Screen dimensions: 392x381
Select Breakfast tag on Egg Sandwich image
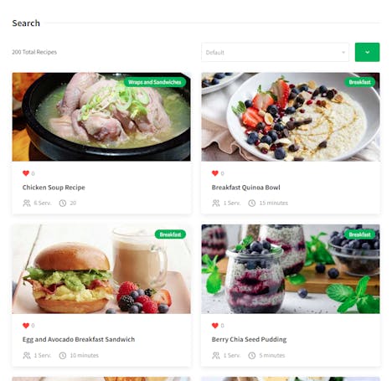[170, 234]
